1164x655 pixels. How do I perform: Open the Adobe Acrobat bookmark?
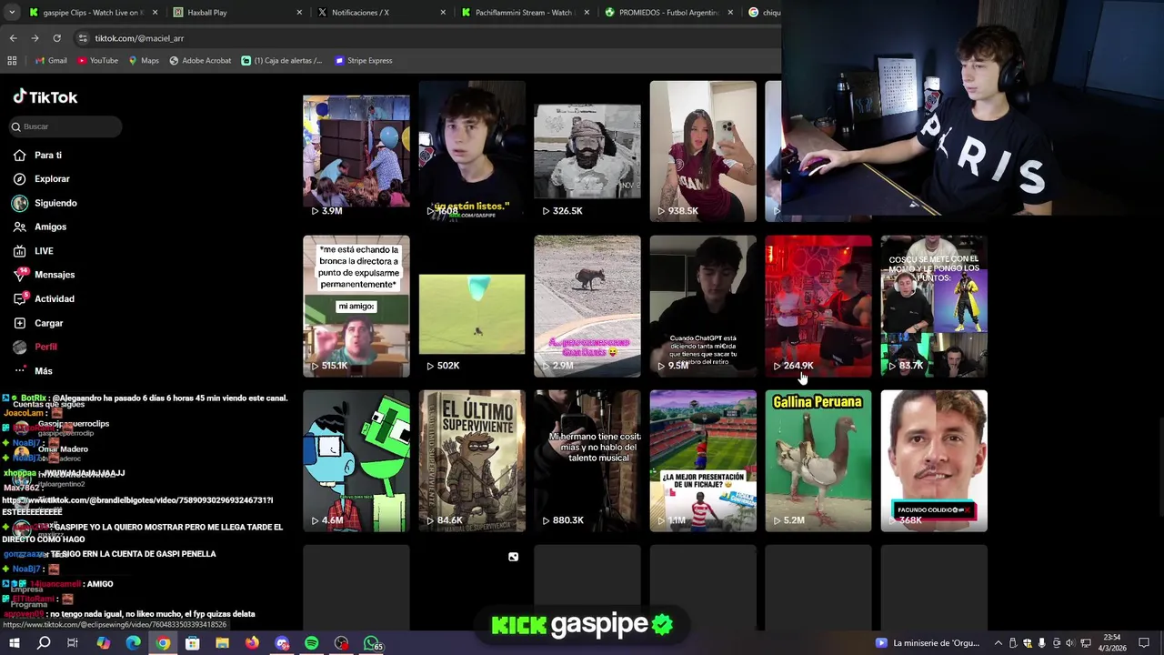tap(200, 61)
